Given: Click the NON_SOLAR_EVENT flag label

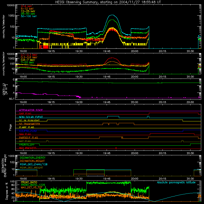Looking at the screenshot, I should coord(31,117).
